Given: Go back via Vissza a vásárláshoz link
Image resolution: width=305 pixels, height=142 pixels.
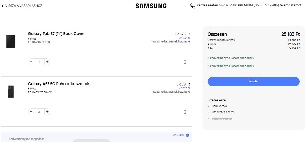Looking at the screenshot, I should [23, 6].
